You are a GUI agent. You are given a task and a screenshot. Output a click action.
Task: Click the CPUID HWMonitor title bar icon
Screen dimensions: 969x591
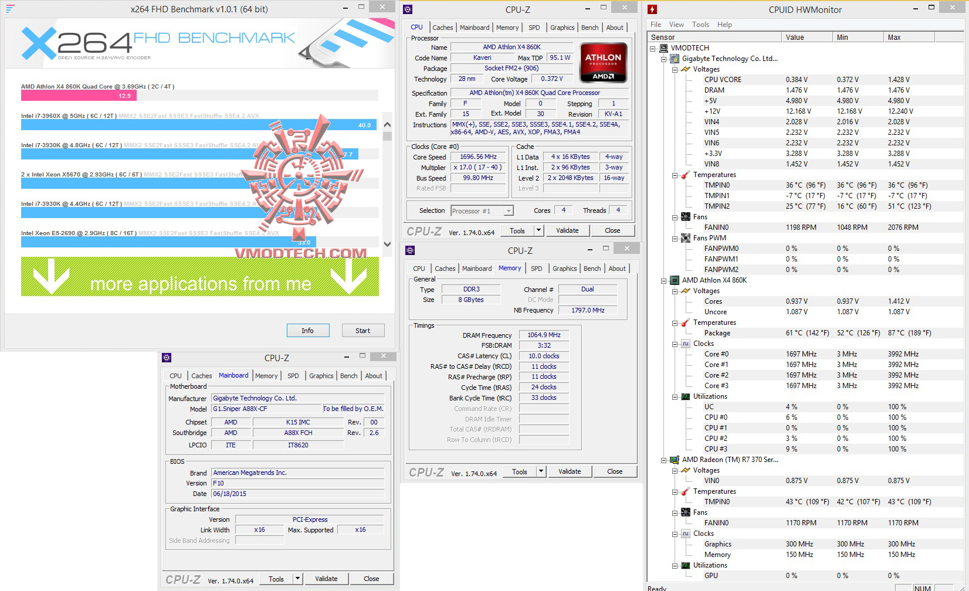[x=652, y=9]
